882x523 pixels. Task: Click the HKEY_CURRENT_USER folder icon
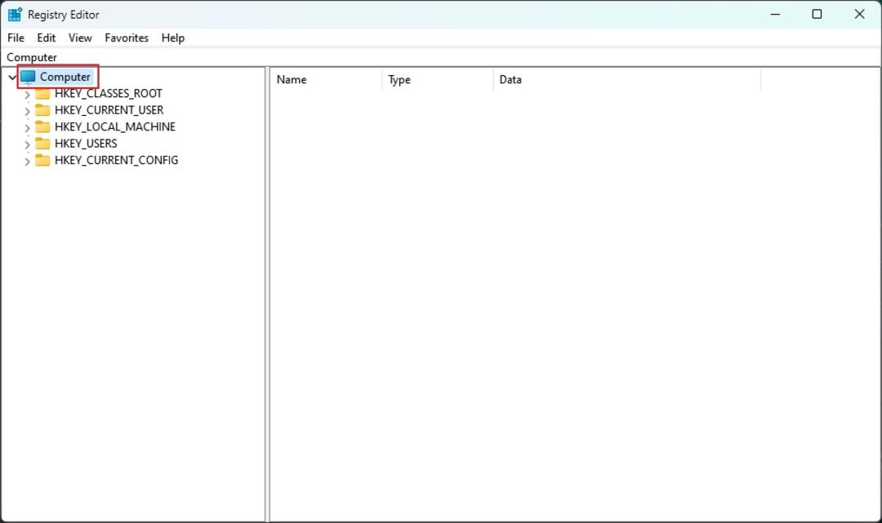point(42,110)
